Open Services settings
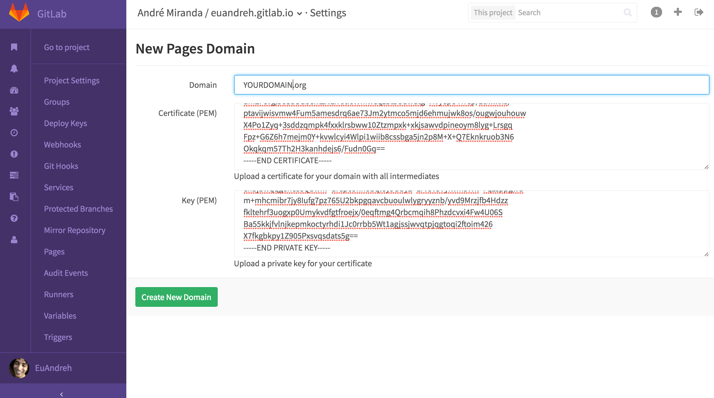714x398 pixels. click(59, 187)
